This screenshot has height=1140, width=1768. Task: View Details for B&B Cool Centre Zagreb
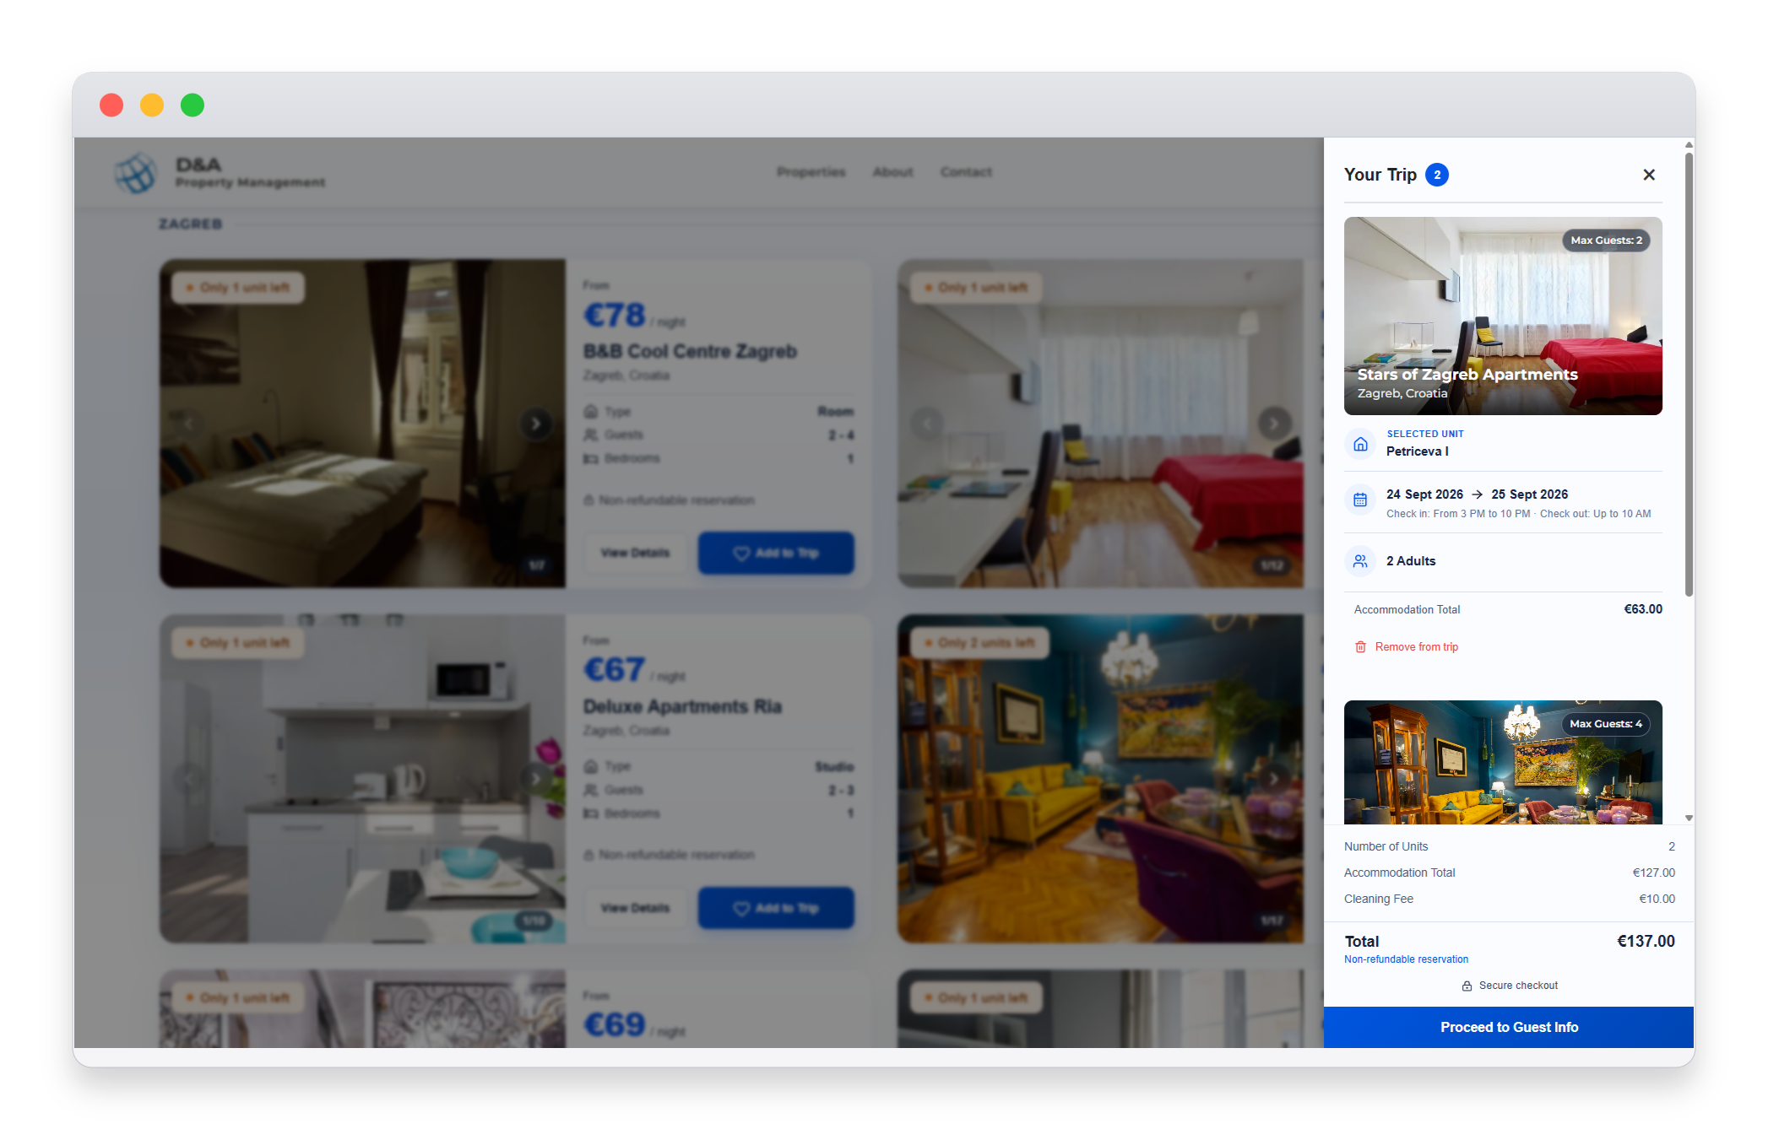[635, 553]
